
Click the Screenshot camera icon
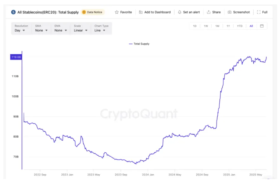tap(230, 12)
